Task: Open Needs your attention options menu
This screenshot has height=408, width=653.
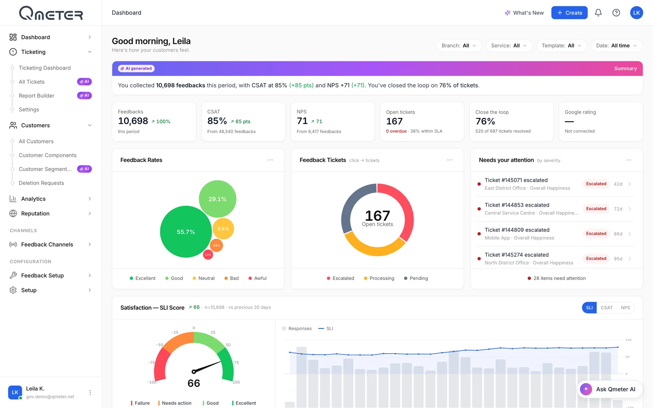Action: point(629,160)
